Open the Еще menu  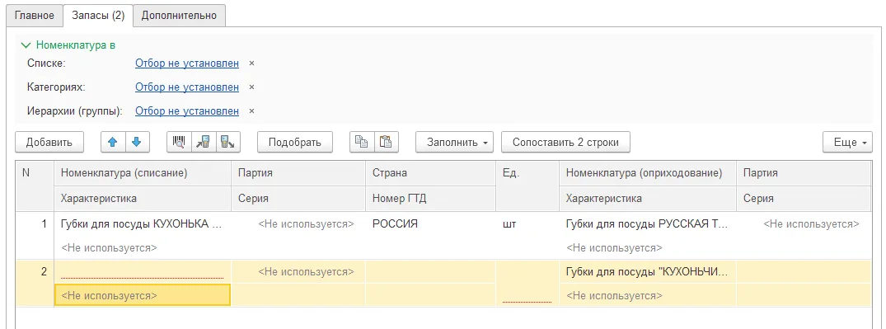click(847, 142)
